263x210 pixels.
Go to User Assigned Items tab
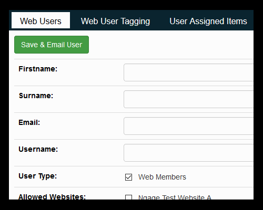coord(208,21)
